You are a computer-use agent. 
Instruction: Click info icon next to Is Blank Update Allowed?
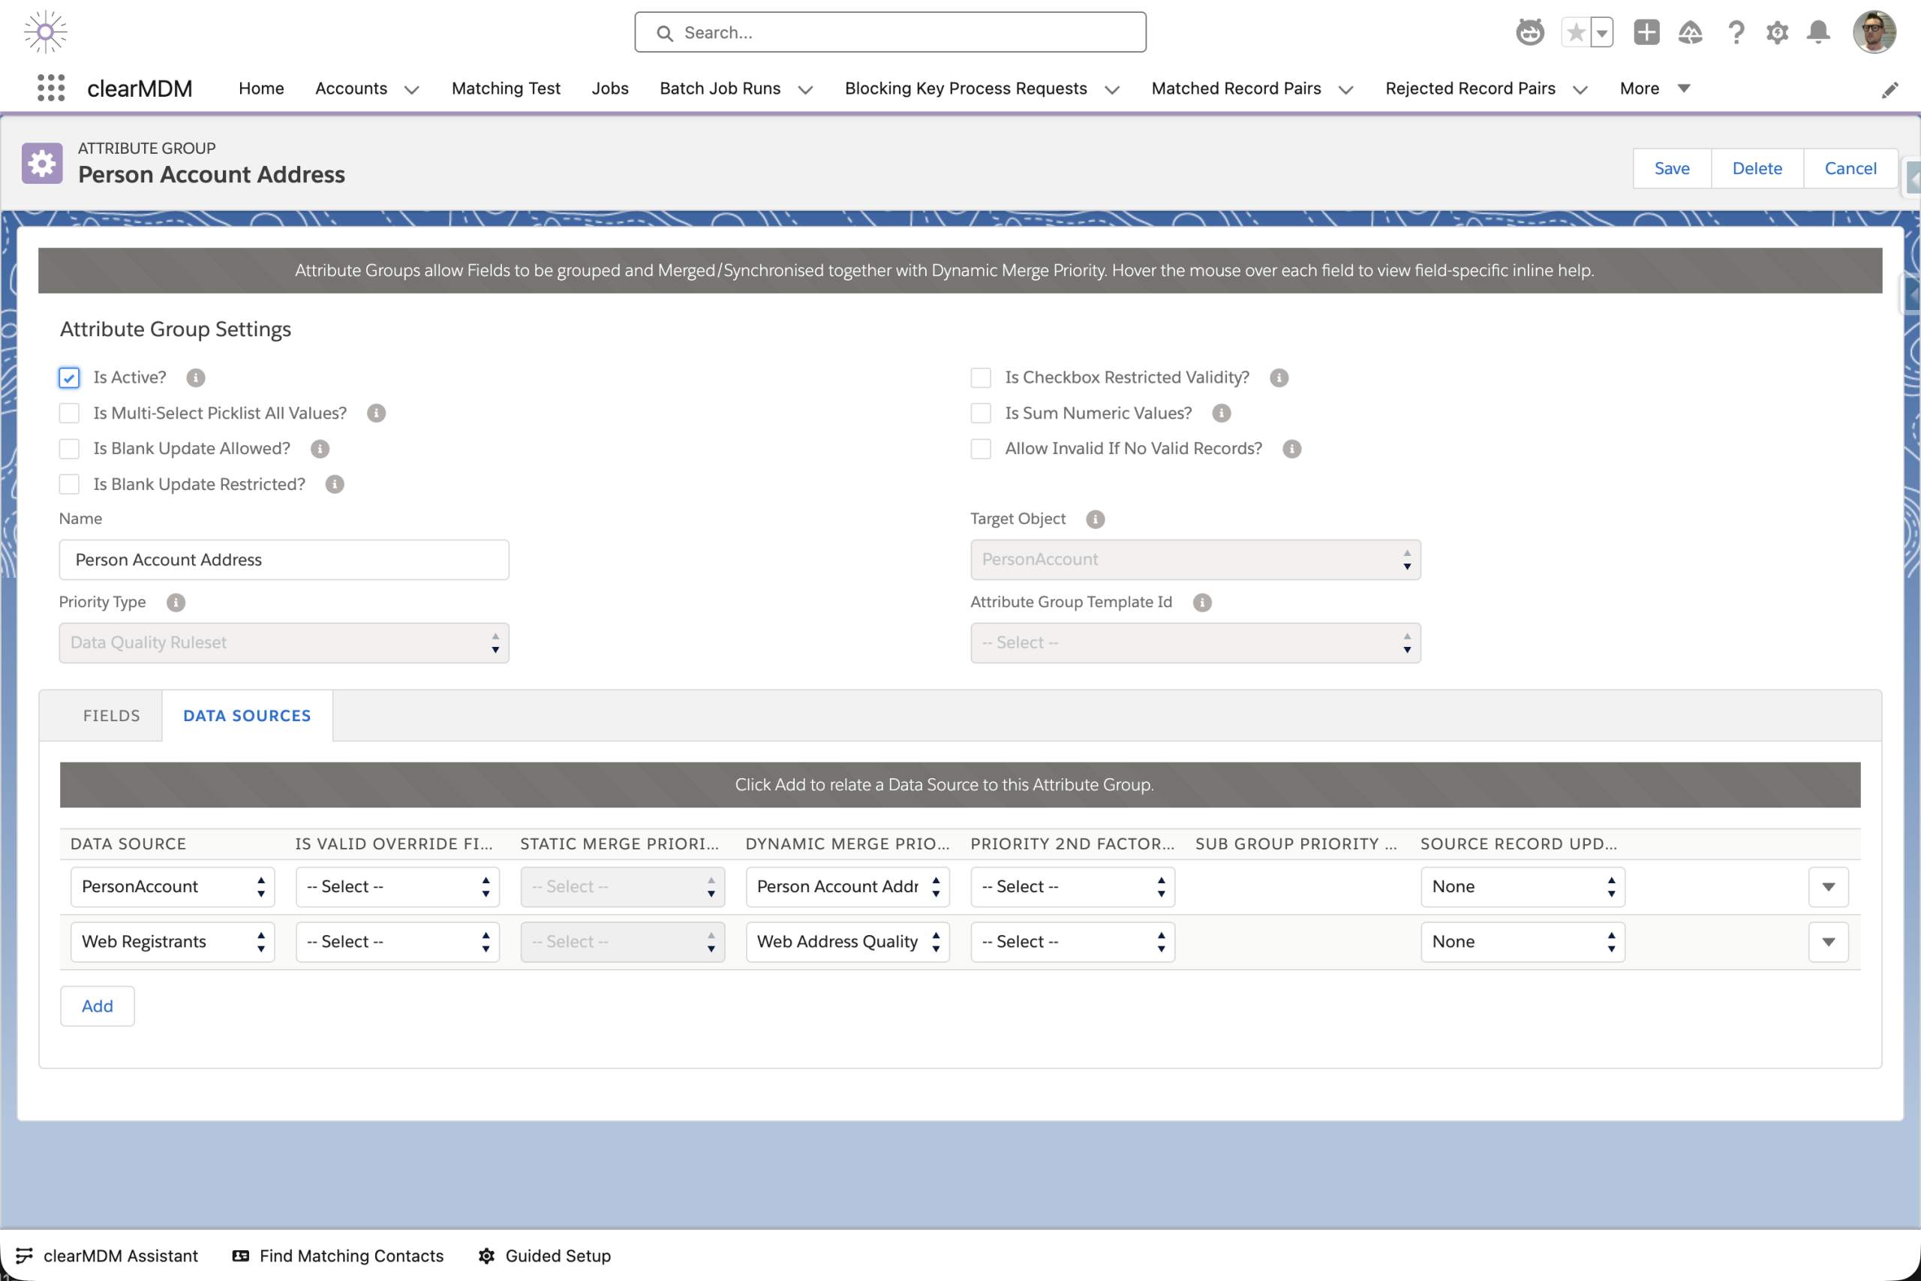click(320, 449)
